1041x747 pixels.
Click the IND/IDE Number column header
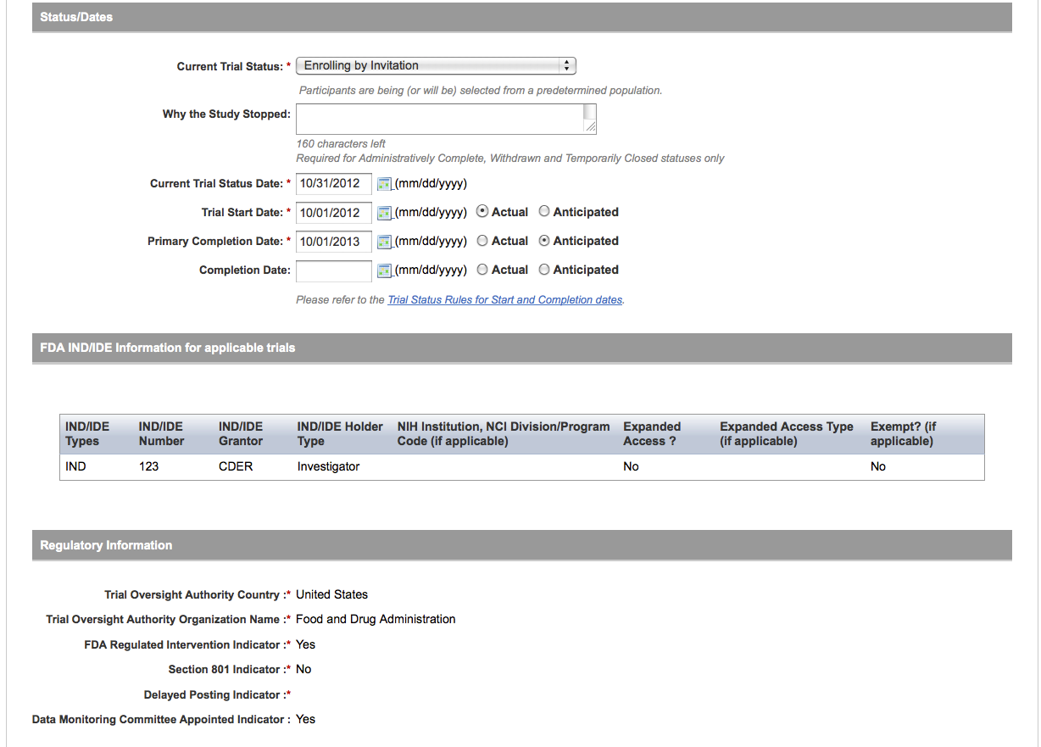pyautogui.click(x=161, y=433)
